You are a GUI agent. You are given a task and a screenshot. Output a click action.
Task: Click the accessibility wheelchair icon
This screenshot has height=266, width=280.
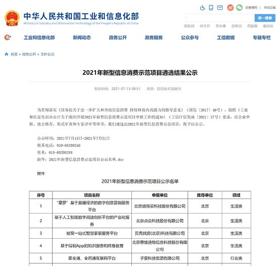tap(202, 8)
